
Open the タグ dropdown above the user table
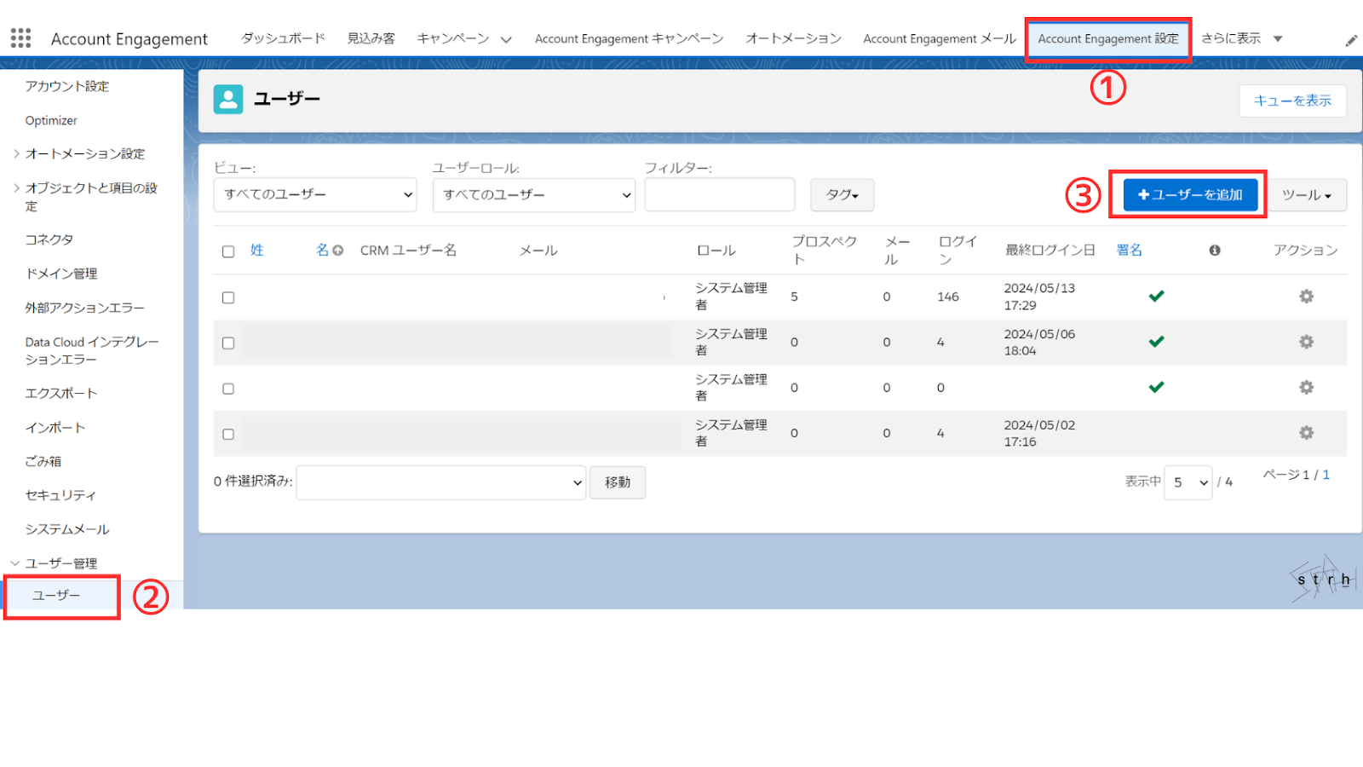tap(841, 194)
